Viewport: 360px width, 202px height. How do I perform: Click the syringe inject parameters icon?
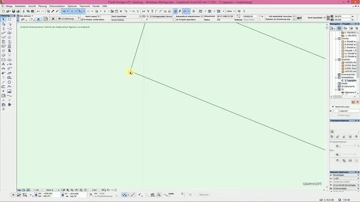point(57,11)
